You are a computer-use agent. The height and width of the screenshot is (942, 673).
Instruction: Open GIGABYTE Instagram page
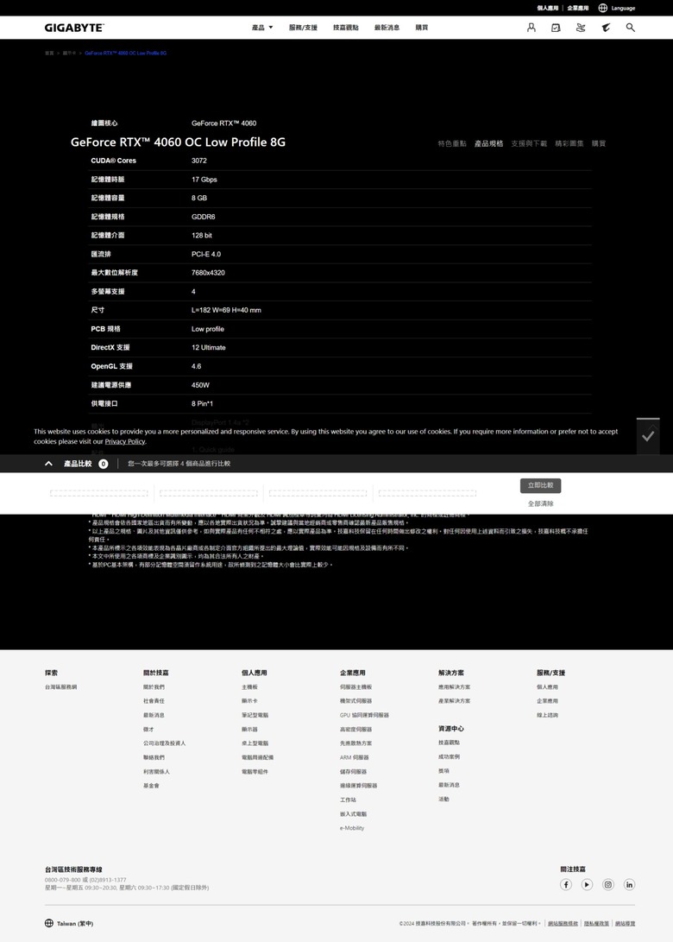pos(608,884)
